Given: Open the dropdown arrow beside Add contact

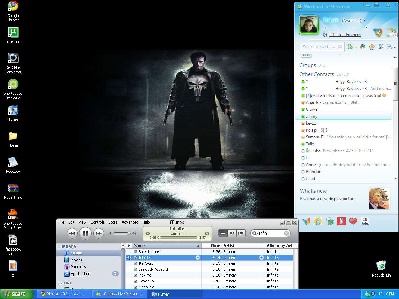Looking at the screenshot, I should [x=356, y=47].
